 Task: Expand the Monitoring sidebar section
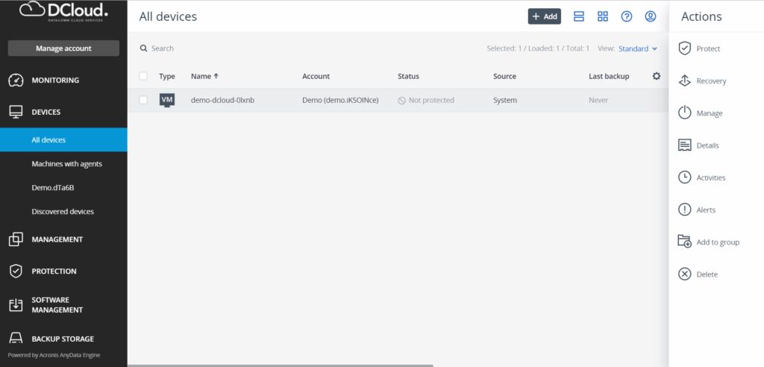55,80
